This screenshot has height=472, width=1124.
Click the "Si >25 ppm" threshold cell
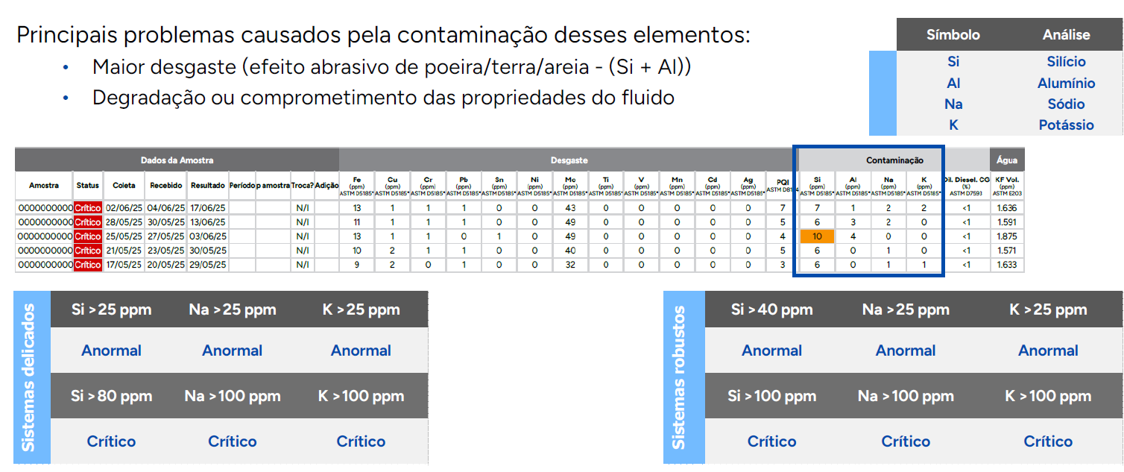tap(111, 309)
